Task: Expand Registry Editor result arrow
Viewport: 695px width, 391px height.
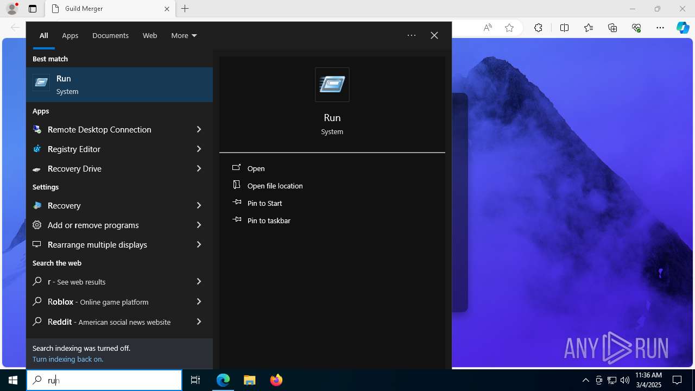Action: click(x=199, y=149)
